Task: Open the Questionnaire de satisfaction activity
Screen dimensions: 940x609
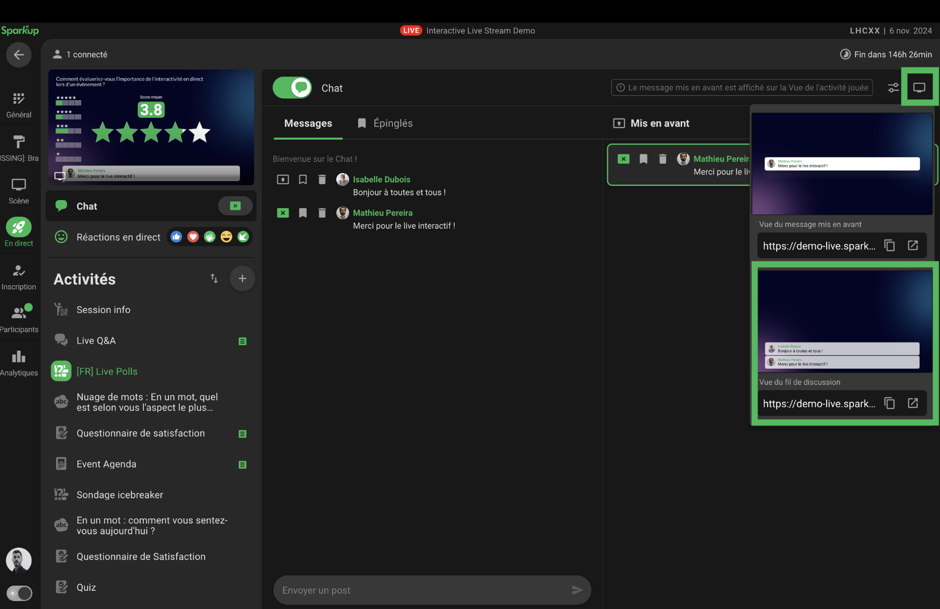Action: (141, 433)
